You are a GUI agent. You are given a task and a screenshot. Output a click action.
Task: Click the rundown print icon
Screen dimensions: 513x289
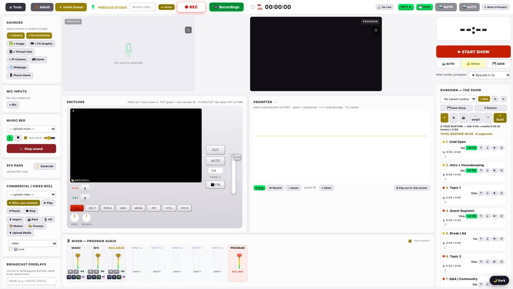pyautogui.click(x=463, y=118)
